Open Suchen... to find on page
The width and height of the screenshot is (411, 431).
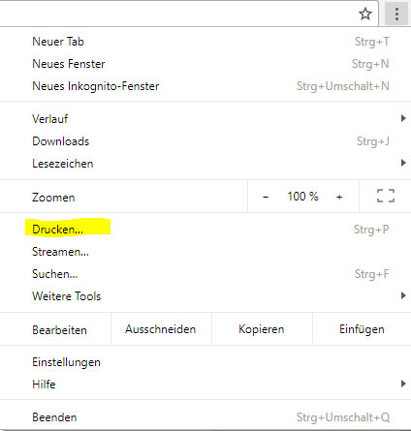[205, 274]
